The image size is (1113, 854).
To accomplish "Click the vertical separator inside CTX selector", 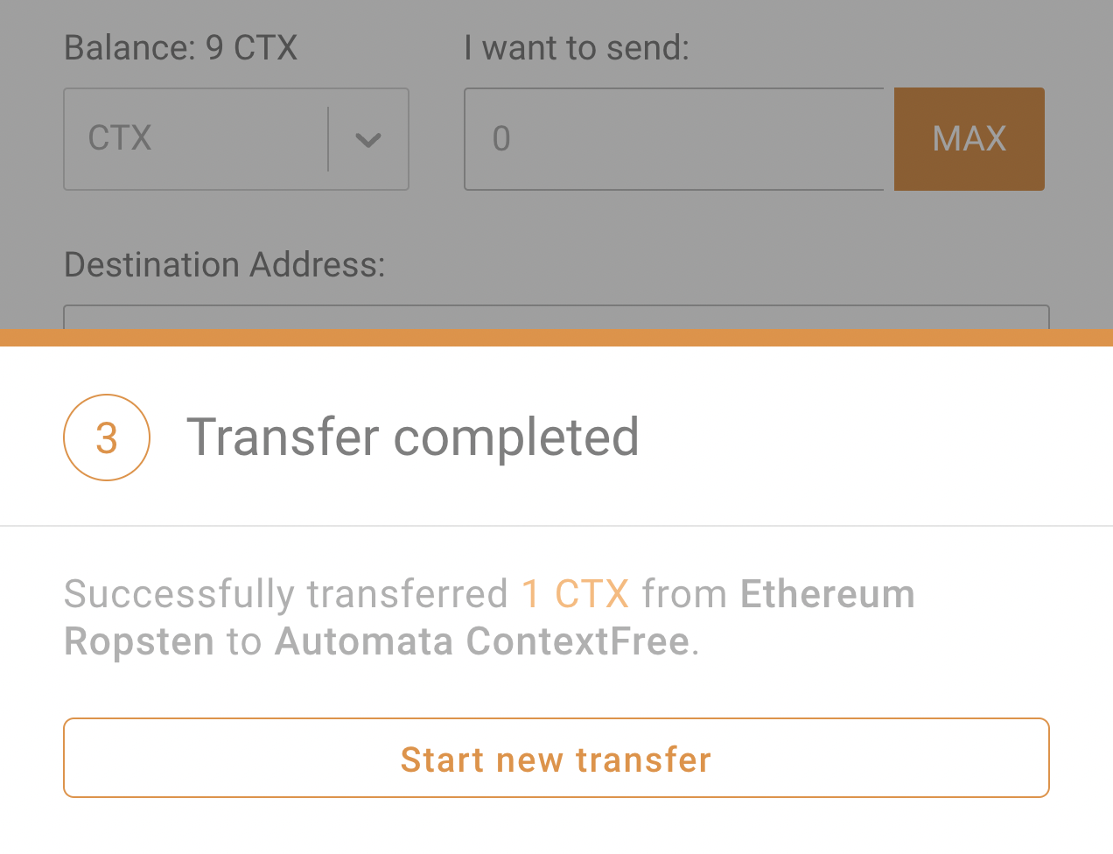I will (328, 139).
